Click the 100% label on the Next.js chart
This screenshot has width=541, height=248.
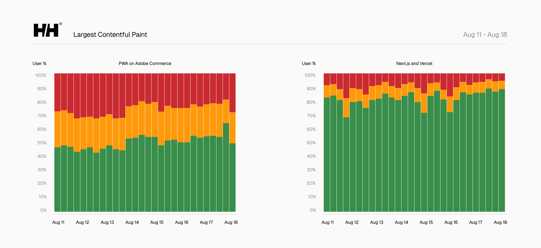[310, 75]
